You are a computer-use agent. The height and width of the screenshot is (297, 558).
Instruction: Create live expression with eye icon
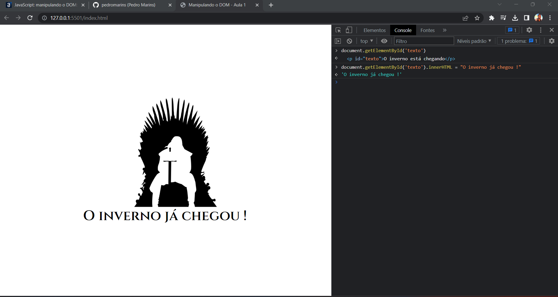(384, 41)
